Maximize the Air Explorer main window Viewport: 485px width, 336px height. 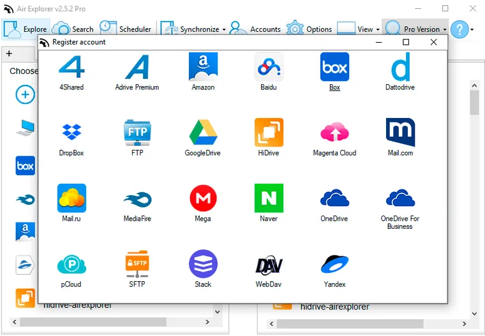pyautogui.click(x=445, y=8)
